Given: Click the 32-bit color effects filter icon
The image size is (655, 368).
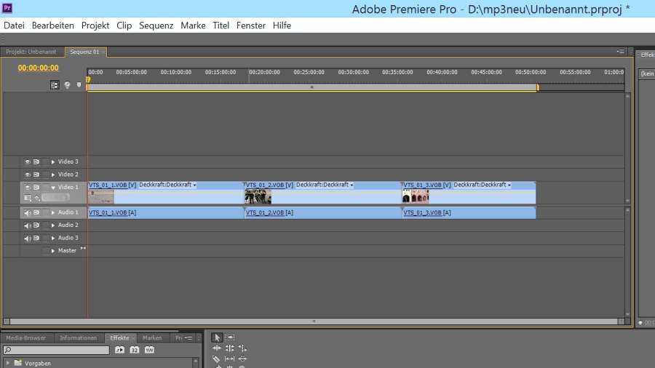Looking at the screenshot, I should point(135,350).
